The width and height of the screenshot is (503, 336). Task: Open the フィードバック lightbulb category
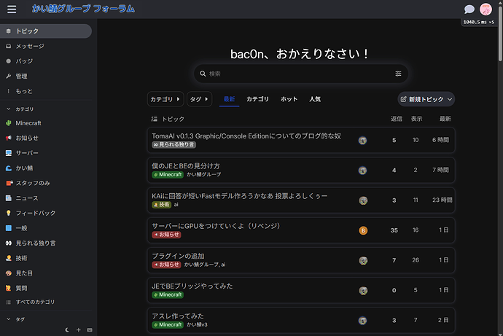[x=46, y=214]
